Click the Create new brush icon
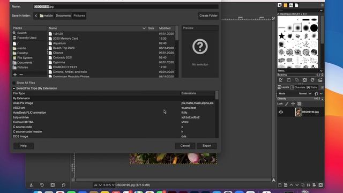The height and width of the screenshot is (193, 343). [289, 80]
